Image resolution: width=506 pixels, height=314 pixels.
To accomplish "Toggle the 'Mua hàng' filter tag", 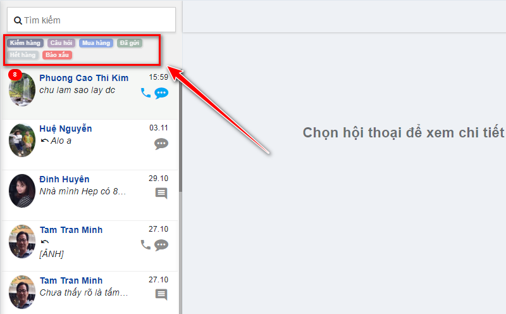I will tap(96, 43).
